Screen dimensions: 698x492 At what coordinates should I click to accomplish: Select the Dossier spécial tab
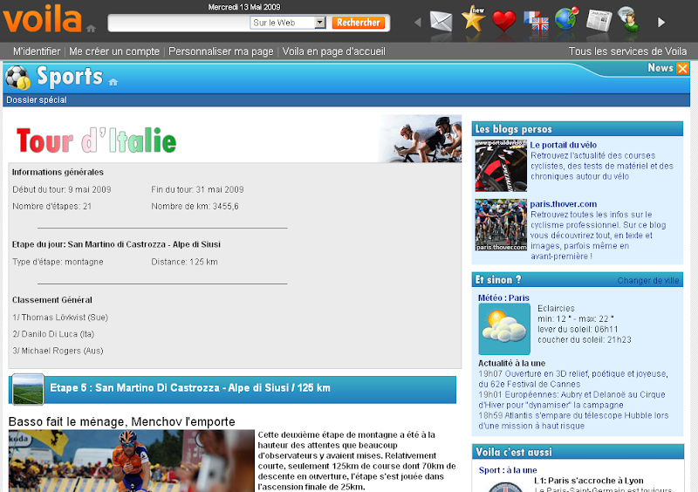coord(37,100)
